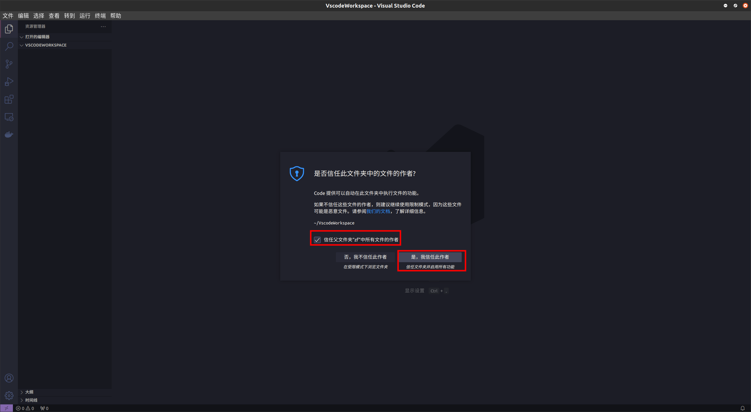Click 是，我信任此作者 button
The width and height of the screenshot is (751, 412).
430,257
